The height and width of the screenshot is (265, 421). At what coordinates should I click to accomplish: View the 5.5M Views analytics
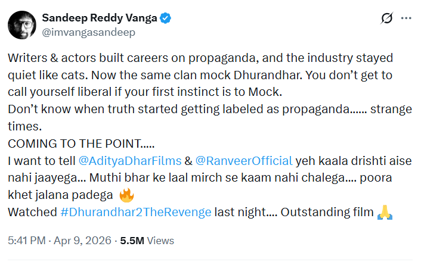[147, 241]
